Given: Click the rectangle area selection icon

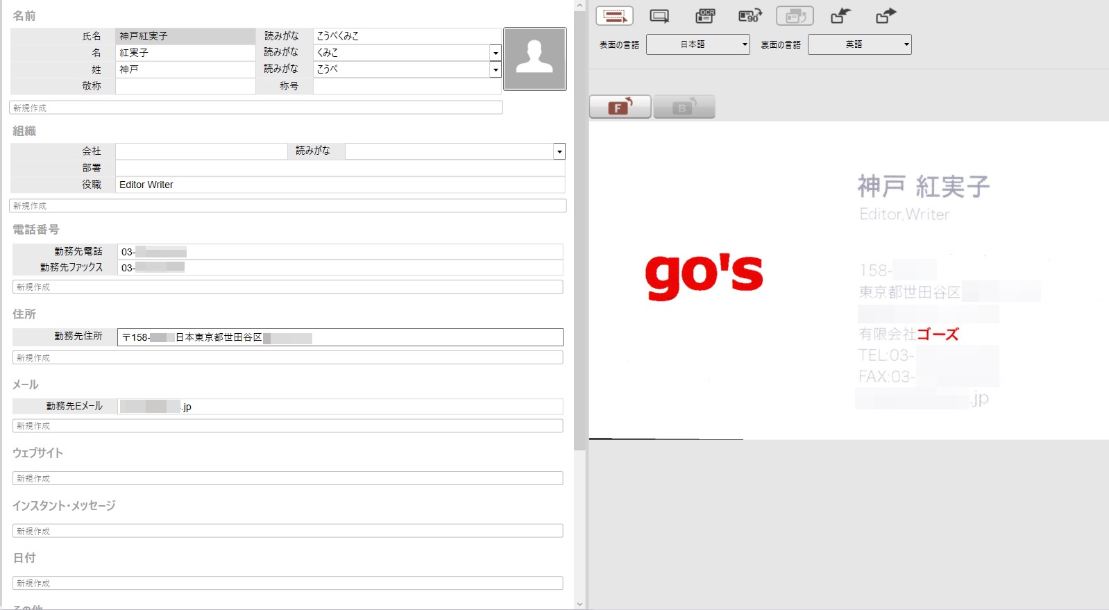Looking at the screenshot, I should (659, 16).
